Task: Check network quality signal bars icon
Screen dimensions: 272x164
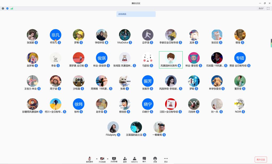Action: (12, 9)
